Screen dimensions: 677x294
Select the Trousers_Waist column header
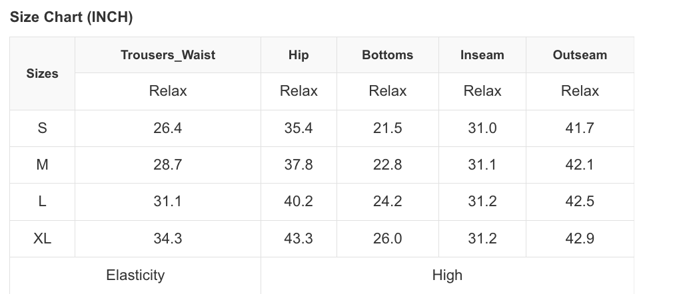[x=168, y=55]
